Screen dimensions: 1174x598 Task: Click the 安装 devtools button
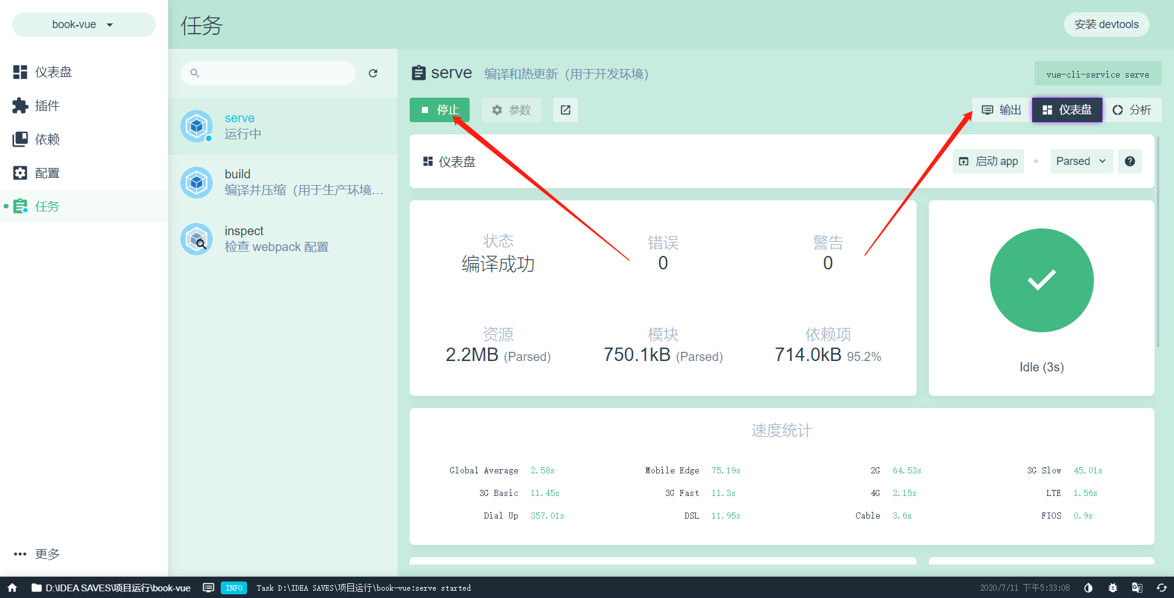[x=1106, y=24]
